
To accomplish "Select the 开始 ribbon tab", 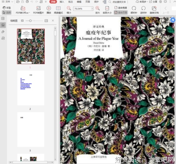I will (x=53, y=2).
